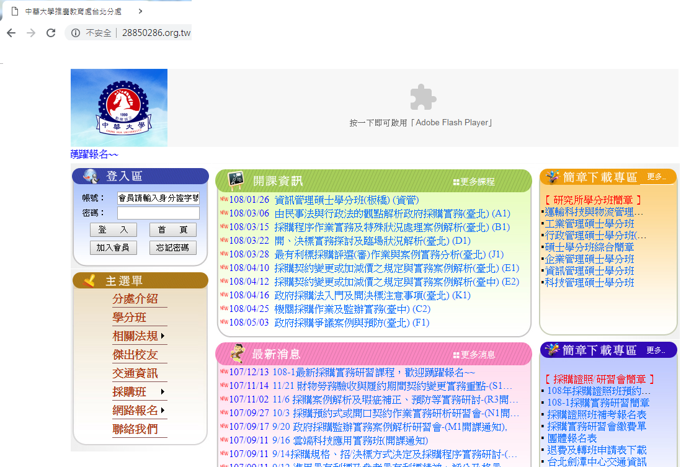The image size is (681, 467).
Task: Click the 加入會員 button
Action: [x=113, y=247]
